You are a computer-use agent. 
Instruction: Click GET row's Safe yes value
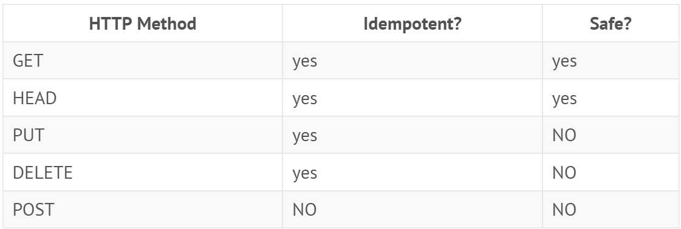click(564, 61)
